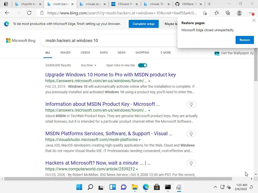Expand URL arrow beside visualstudio.microsoft.com link
Viewport: 258px width, 193px height.
click(140, 140)
